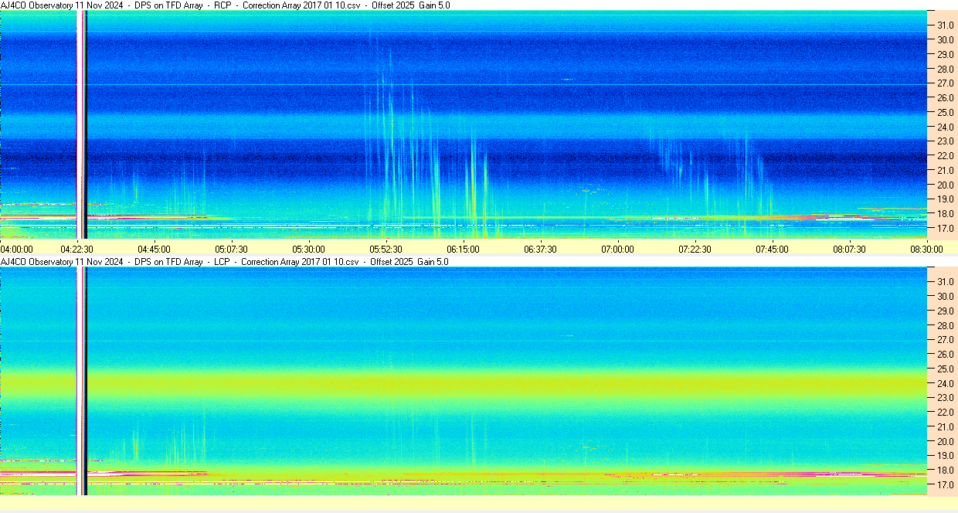The width and height of the screenshot is (958, 513).
Task: Click 23.0 frequency label in RCP panel
Action: 946,141
